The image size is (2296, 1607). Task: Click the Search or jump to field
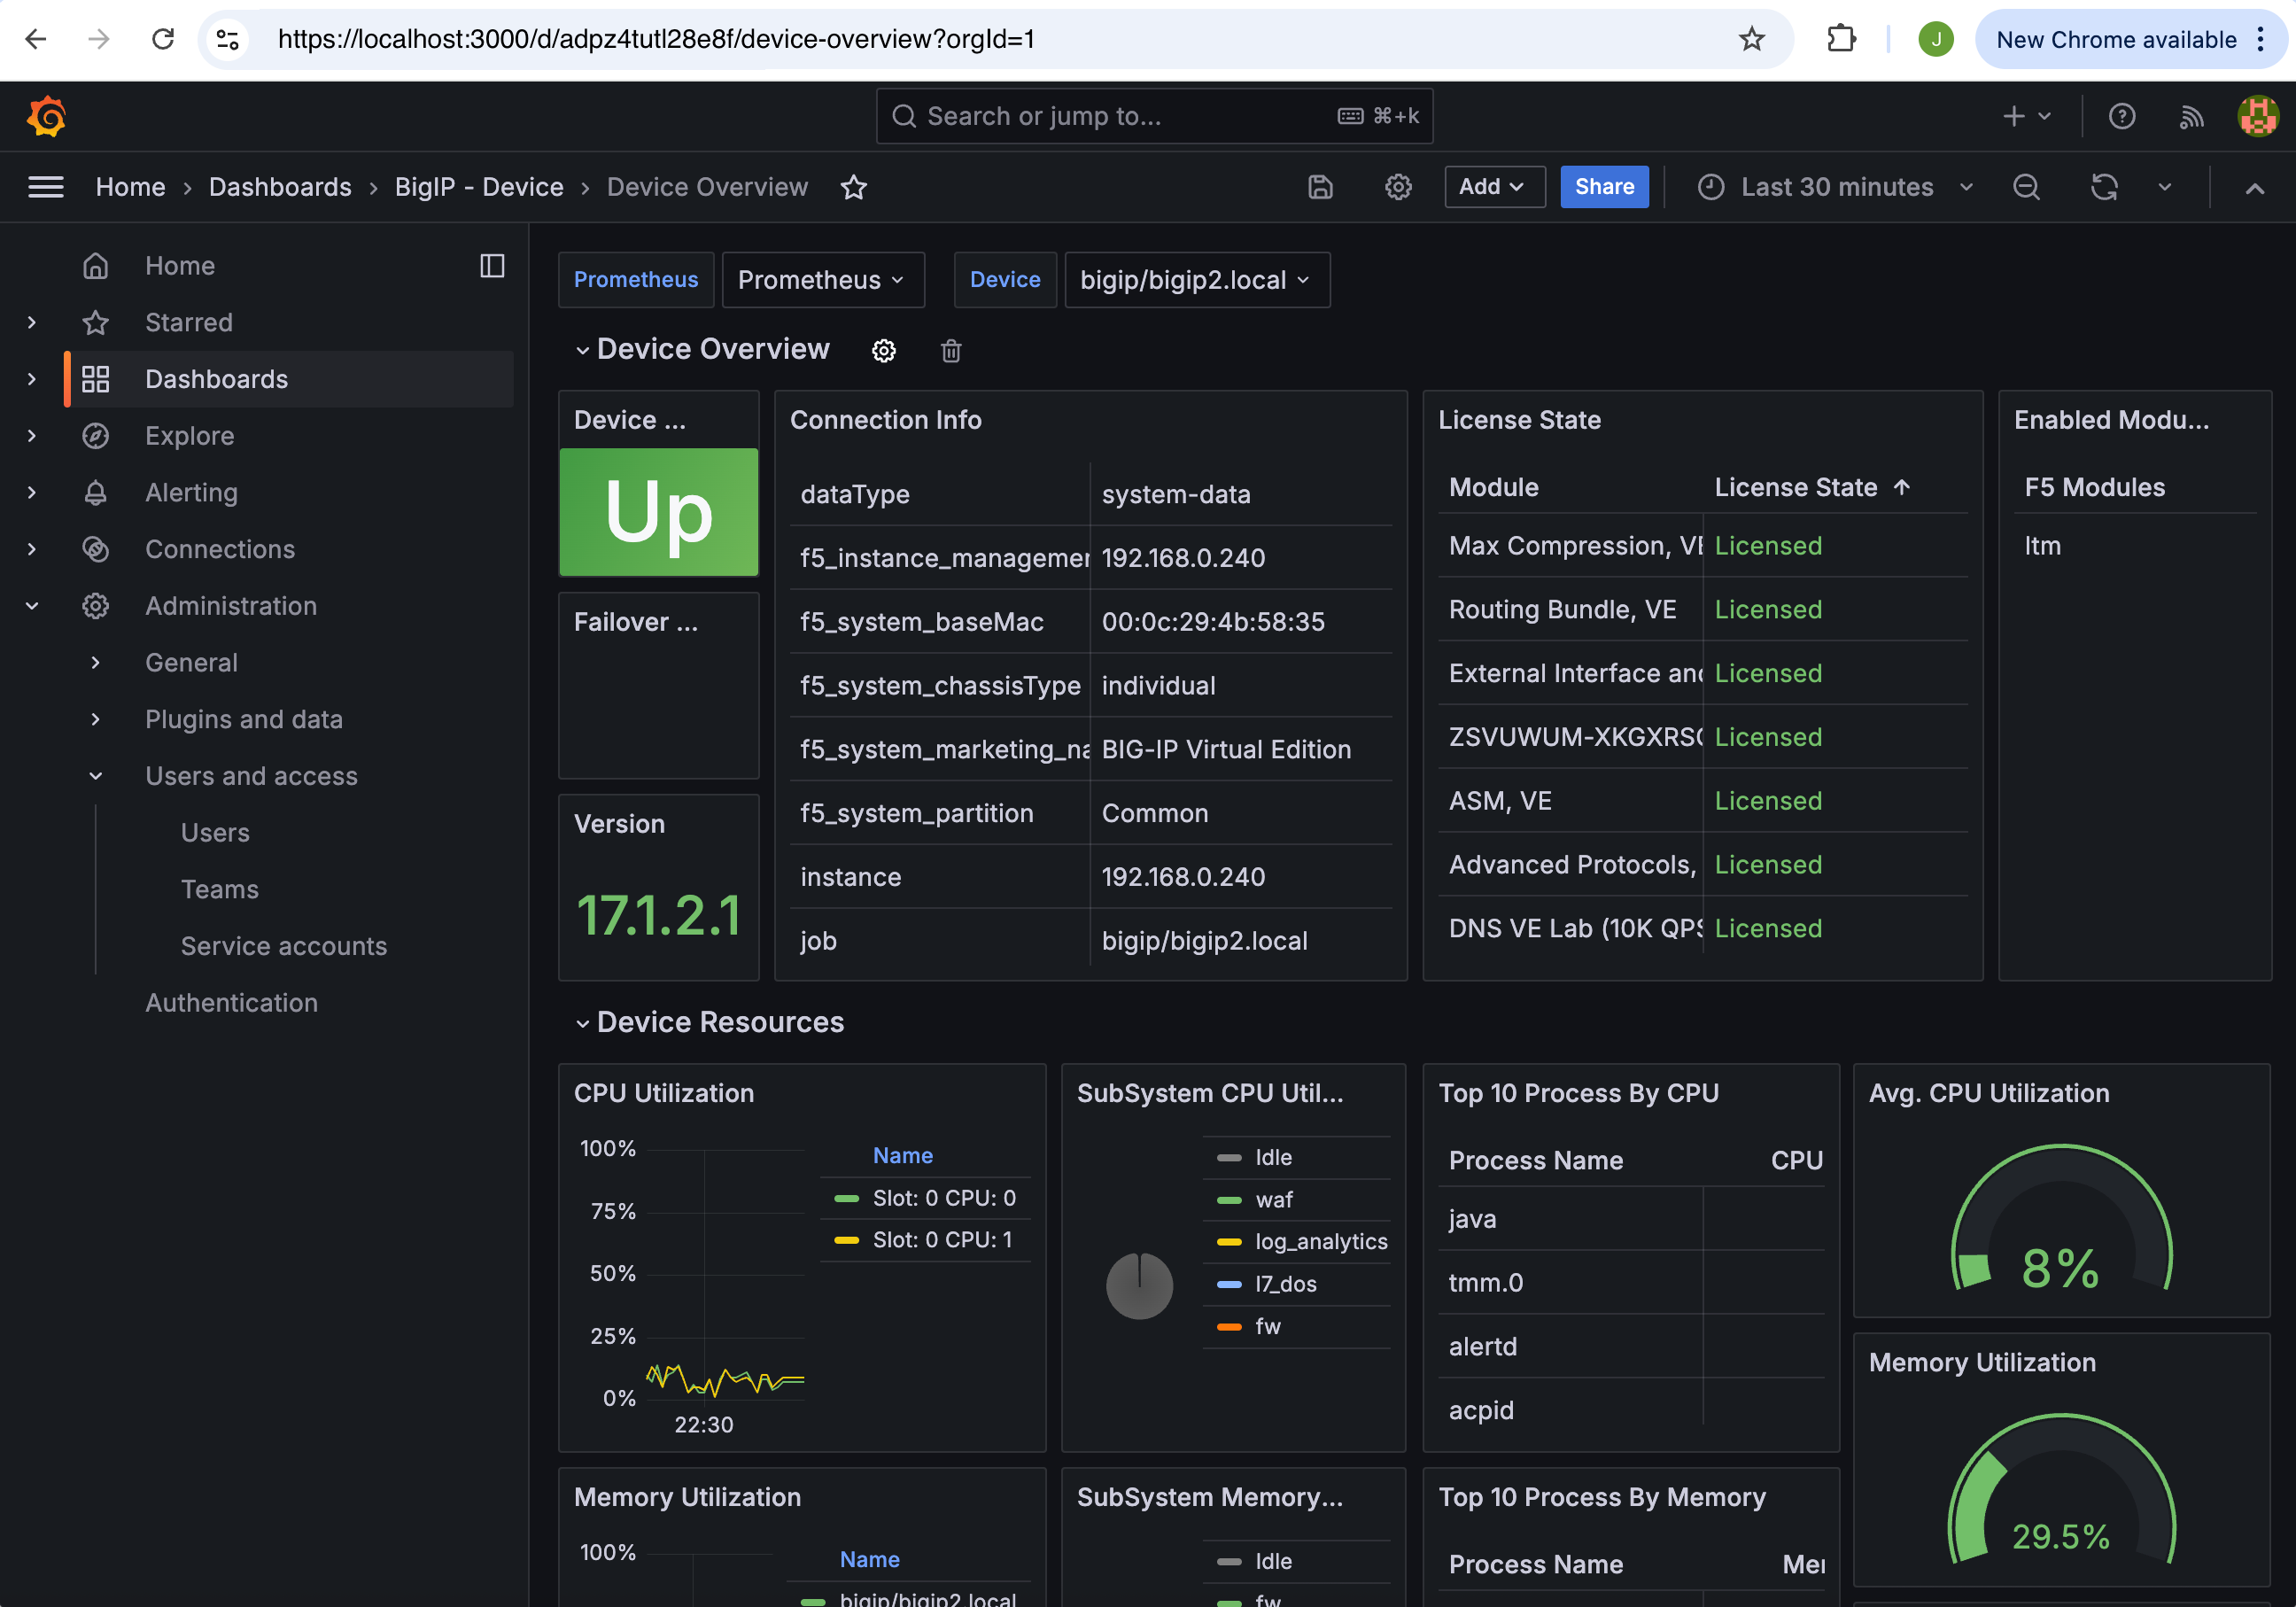[x=1152, y=116]
